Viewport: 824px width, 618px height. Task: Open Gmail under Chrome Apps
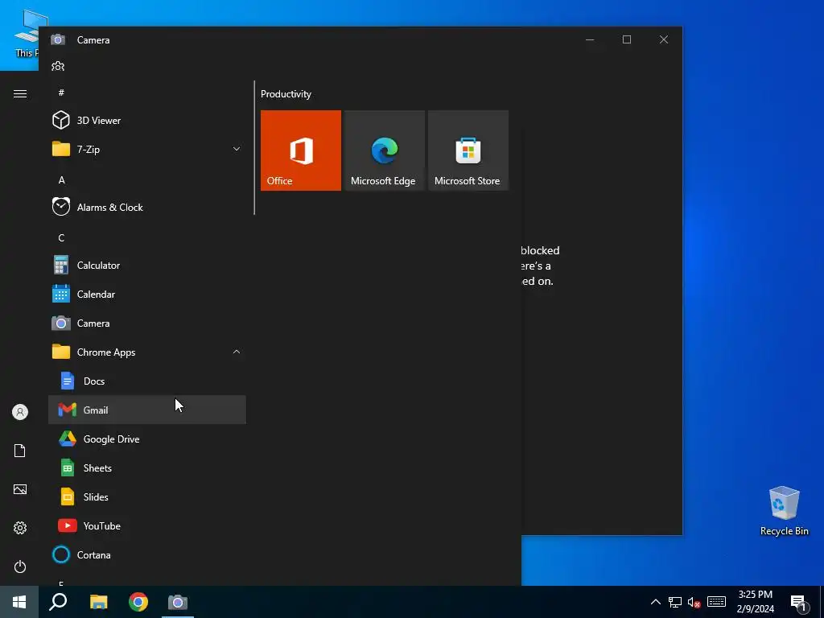tap(147, 410)
